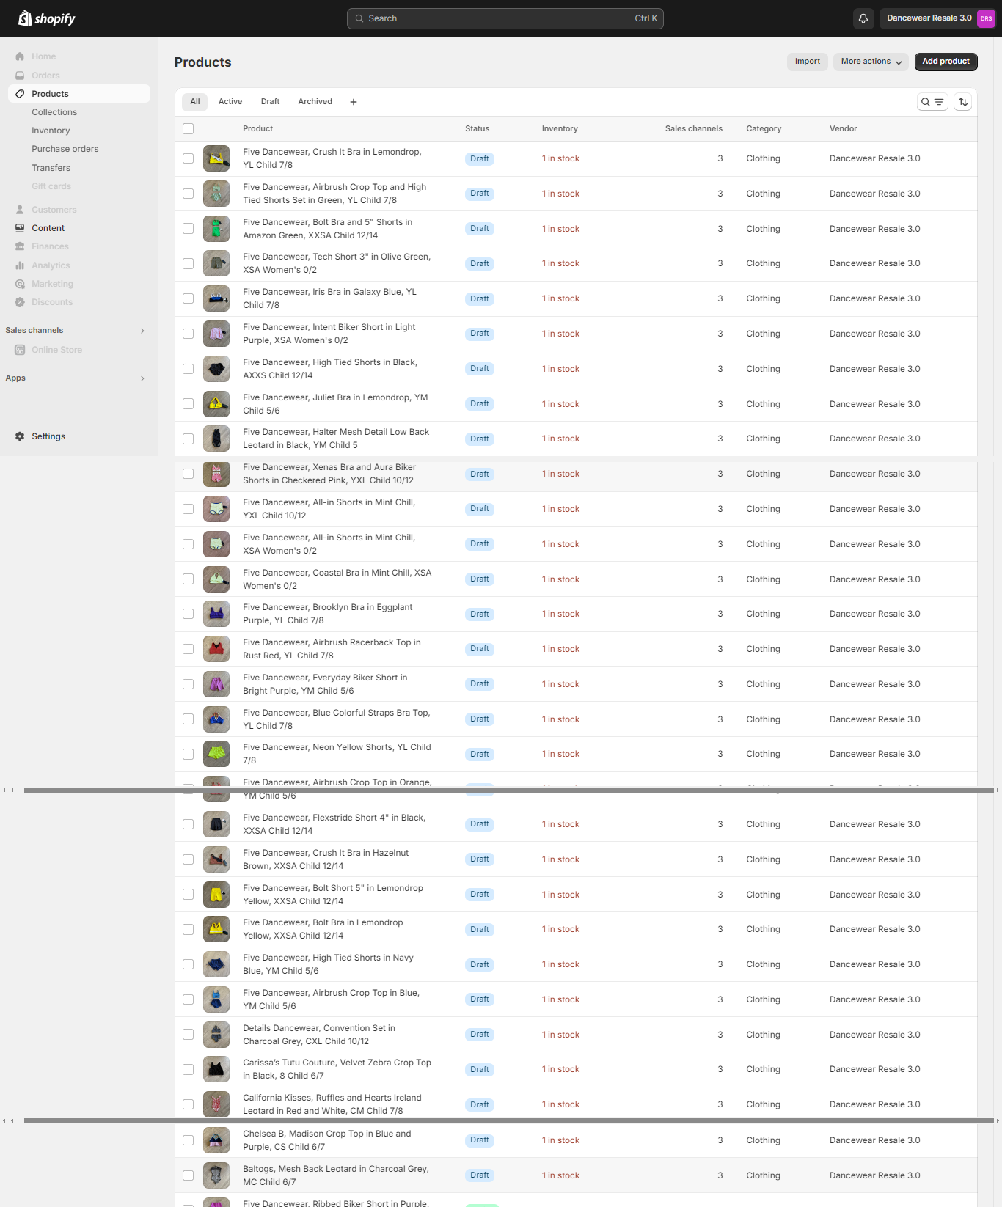Image resolution: width=1002 pixels, height=1207 pixels.
Task: Click the Import button
Action: (x=807, y=62)
